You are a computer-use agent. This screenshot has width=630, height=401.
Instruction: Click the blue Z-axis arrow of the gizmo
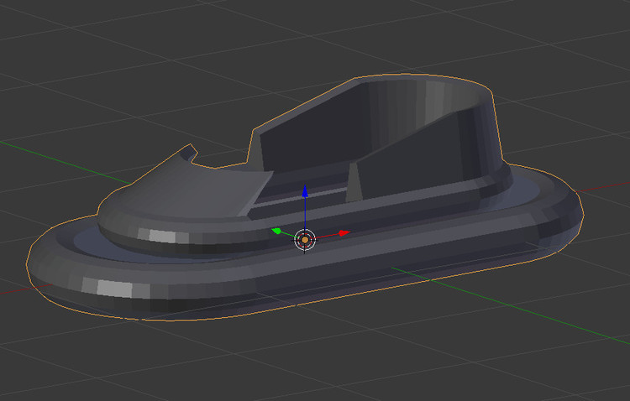[x=305, y=191]
